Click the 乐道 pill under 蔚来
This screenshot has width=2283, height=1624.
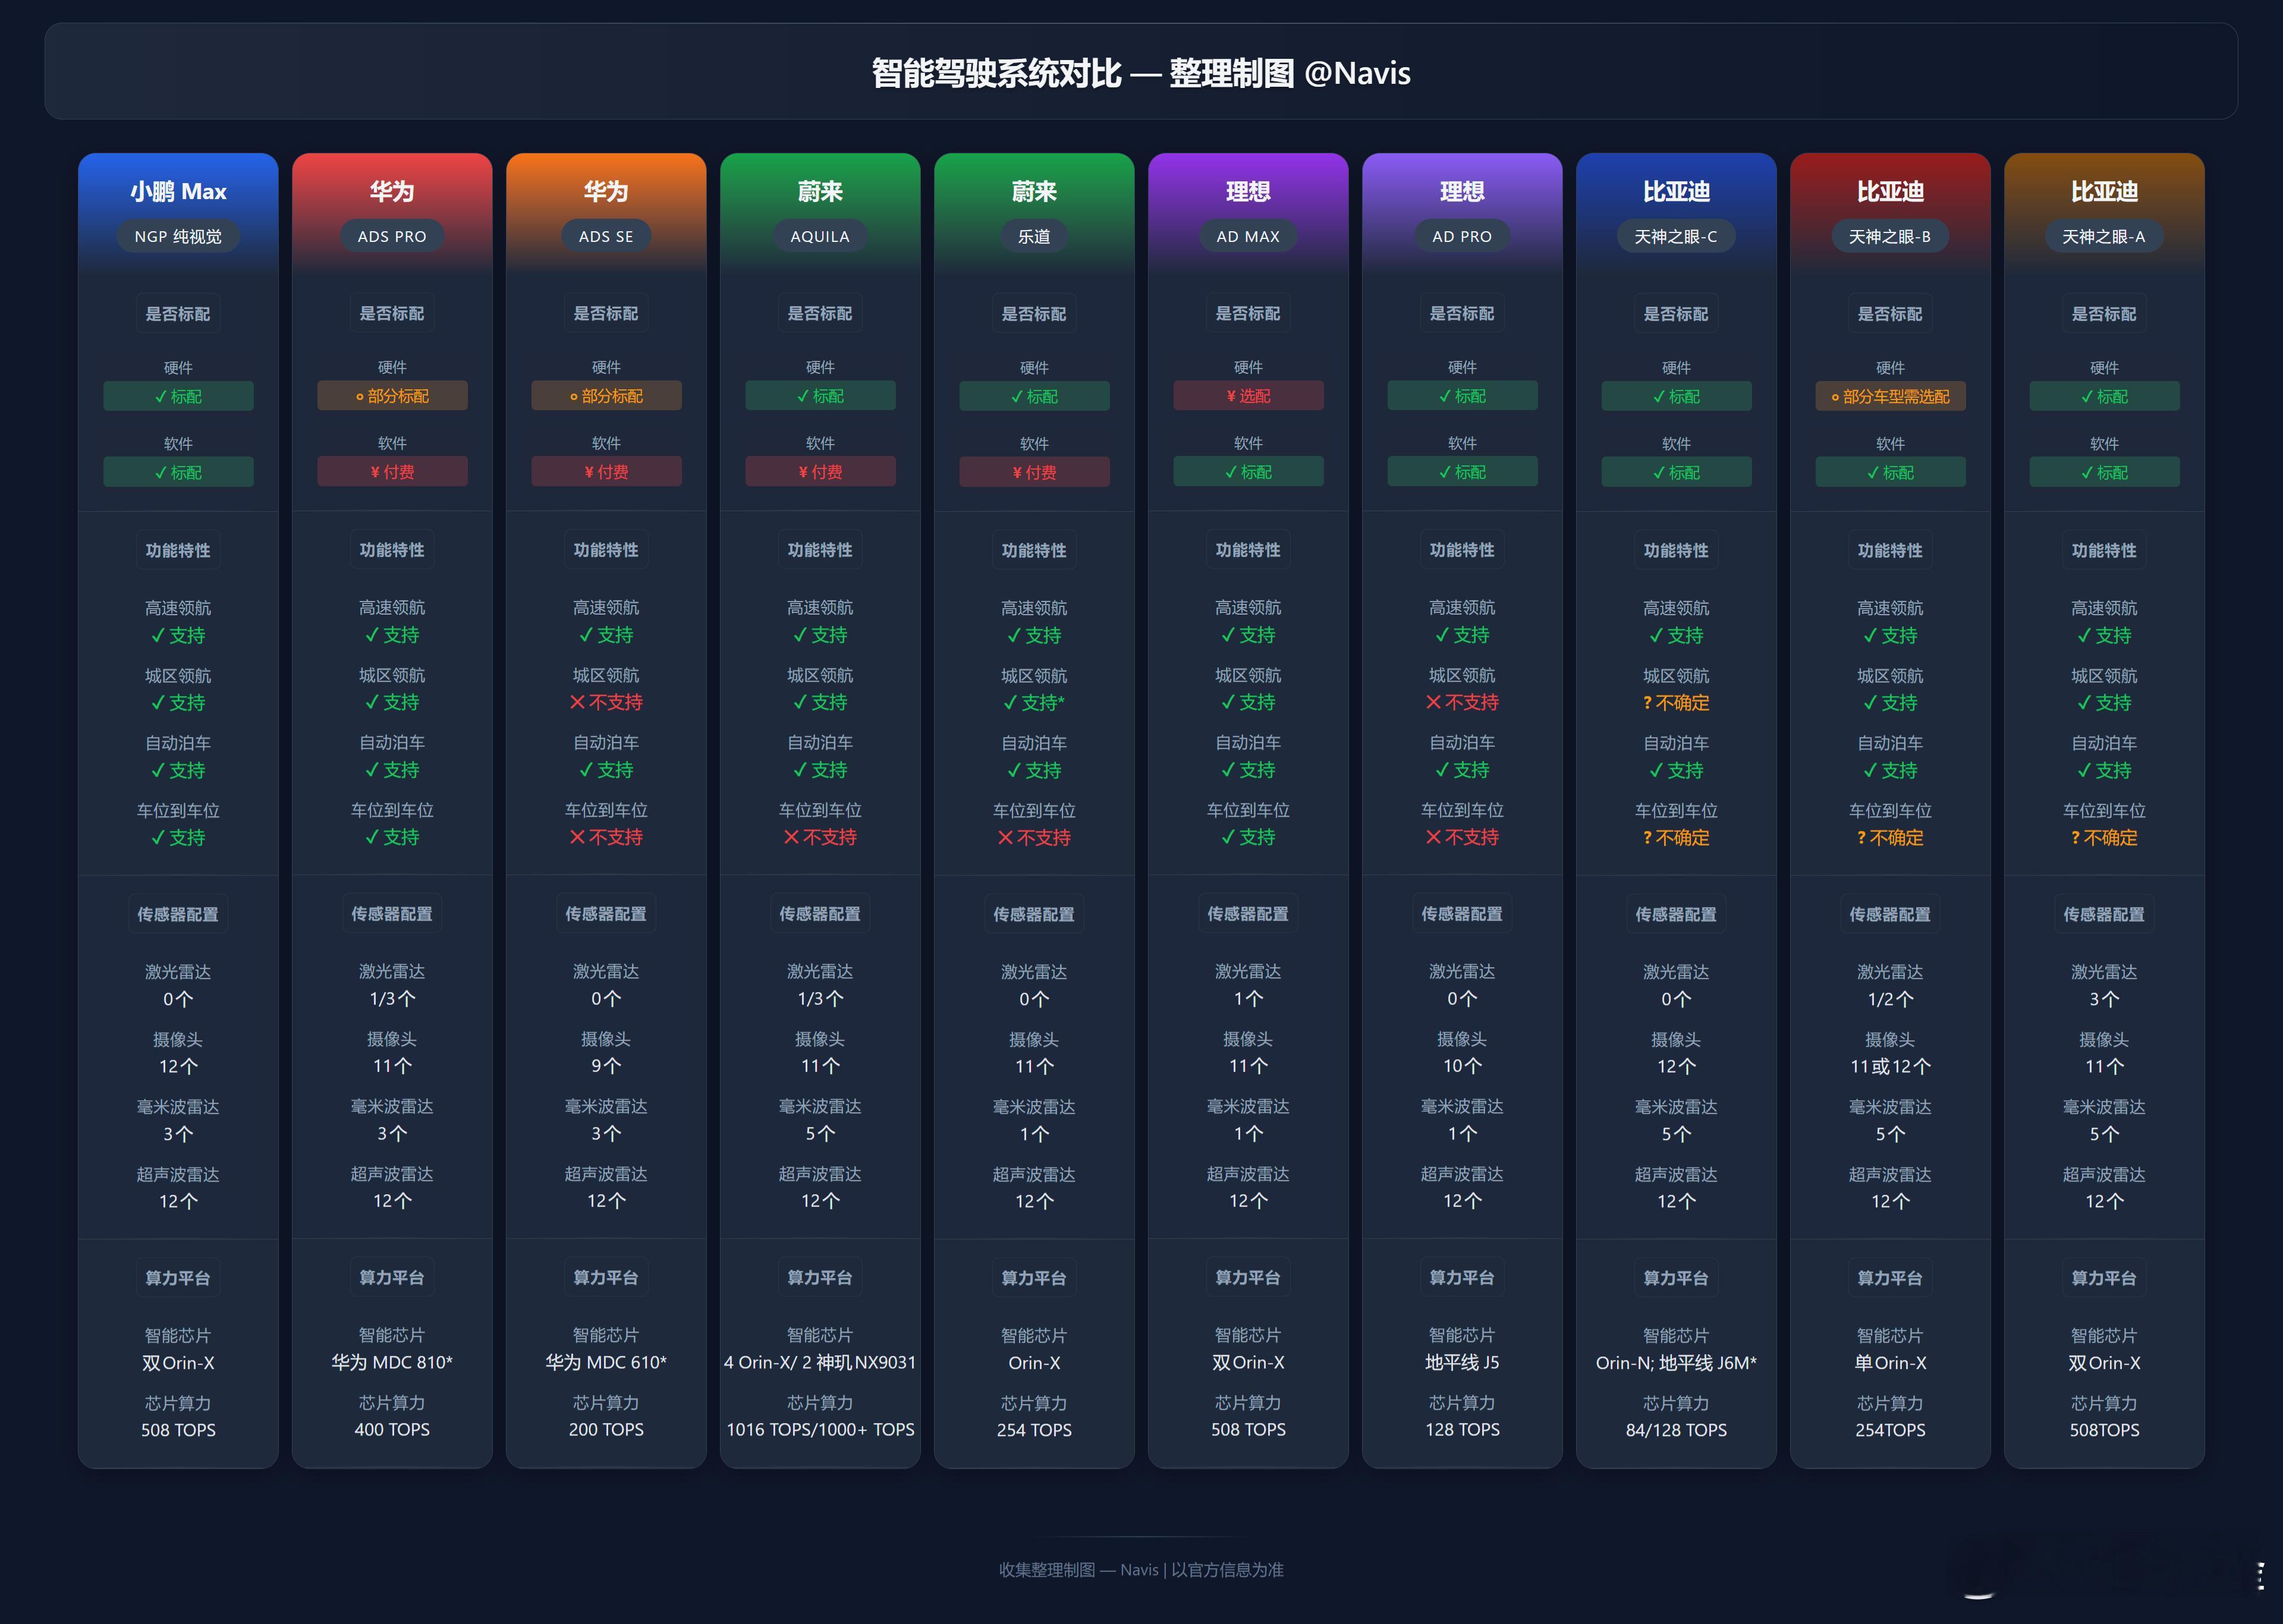pos(1034,236)
